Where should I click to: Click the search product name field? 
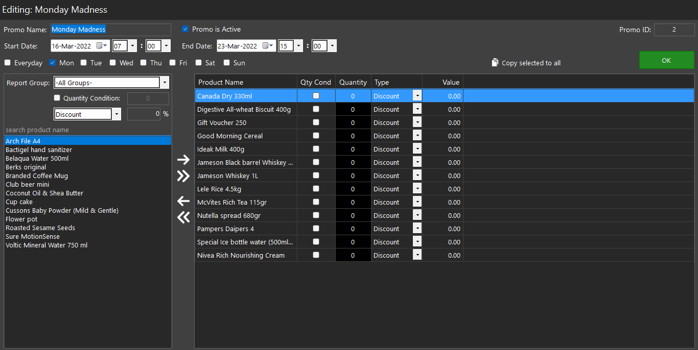click(87, 130)
